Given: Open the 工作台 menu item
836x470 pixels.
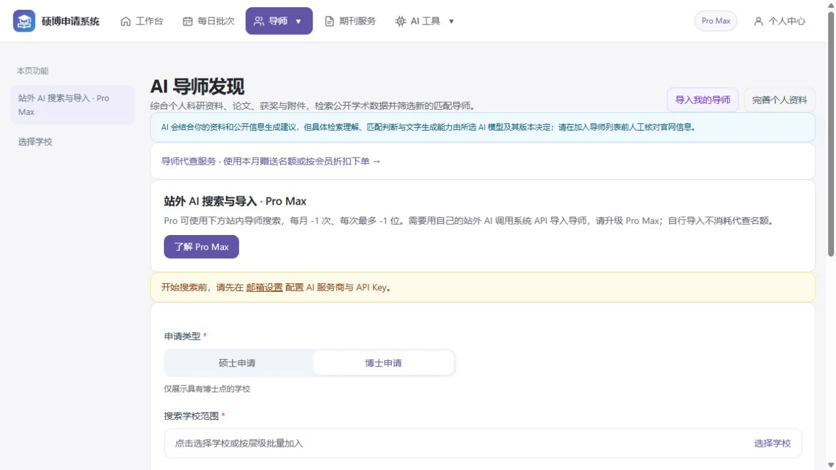Looking at the screenshot, I should [x=142, y=21].
